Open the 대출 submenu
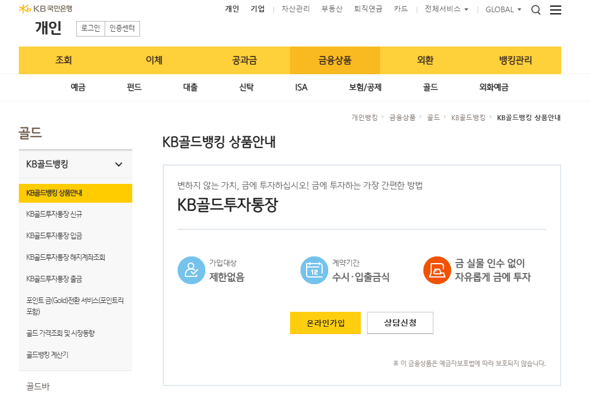Image resolution: width=590 pixels, height=401 pixels. point(190,88)
